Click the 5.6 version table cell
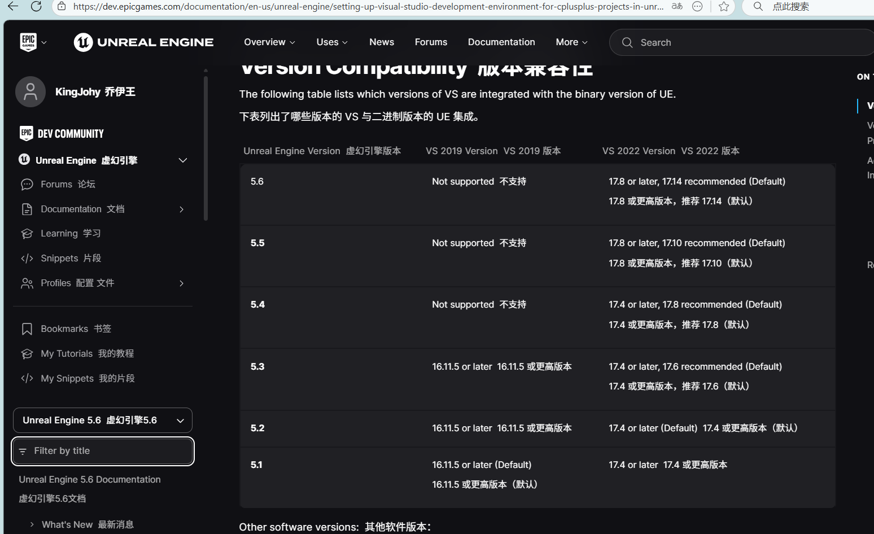The height and width of the screenshot is (534, 874). tap(257, 181)
